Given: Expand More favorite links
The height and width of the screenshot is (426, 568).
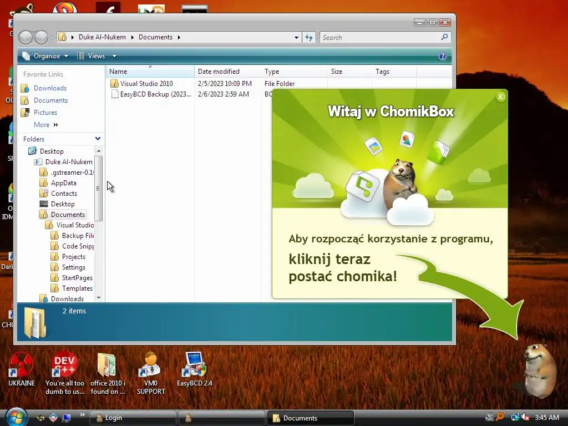Looking at the screenshot, I should point(45,125).
